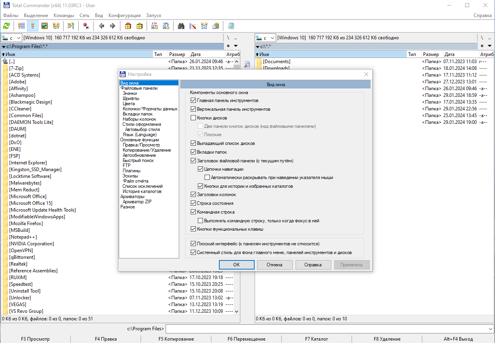Open FTP connection via FTP toolbar icon
This screenshot has height=343, width=495.
pos(155,26)
